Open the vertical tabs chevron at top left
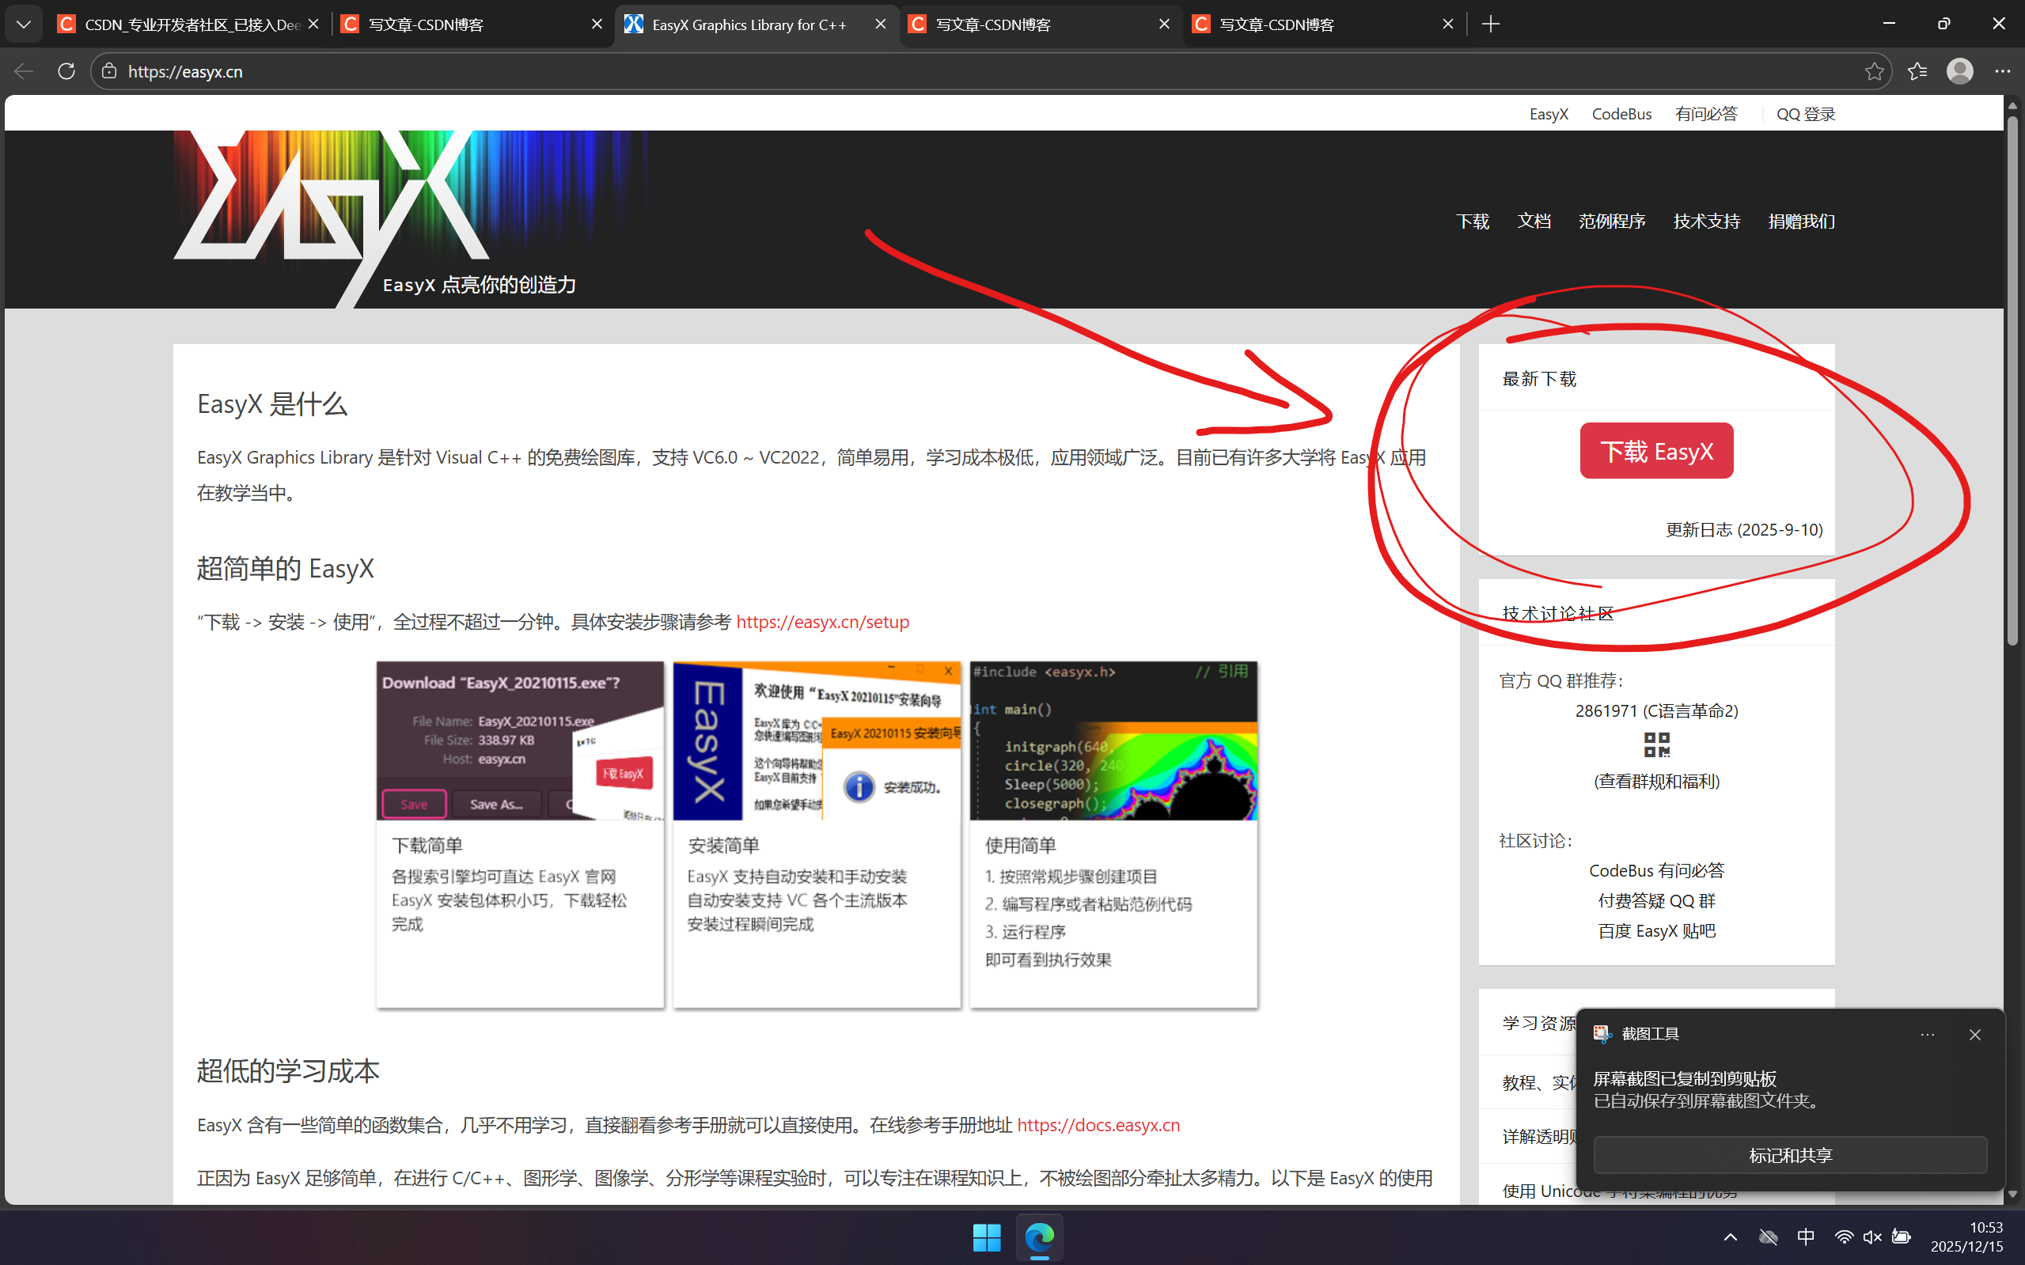 click(24, 24)
